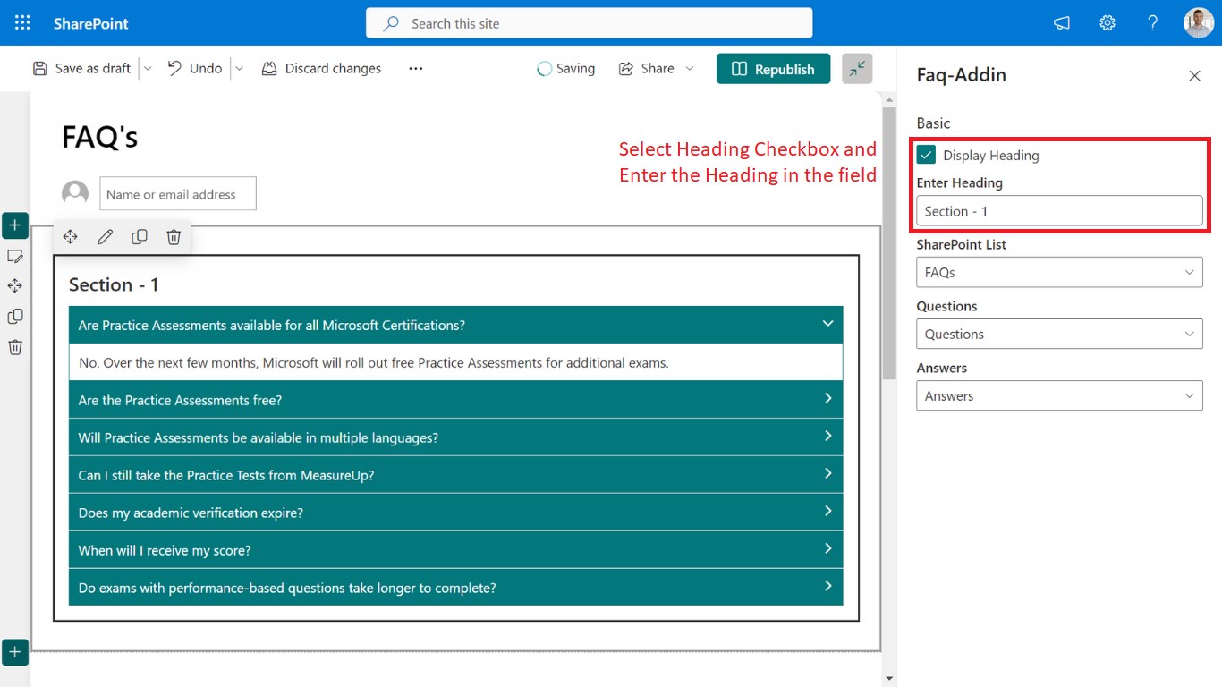Expand the multiple languages question

[455, 437]
